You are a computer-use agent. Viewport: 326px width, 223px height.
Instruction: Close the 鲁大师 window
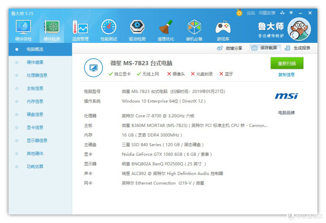(310, 13)
